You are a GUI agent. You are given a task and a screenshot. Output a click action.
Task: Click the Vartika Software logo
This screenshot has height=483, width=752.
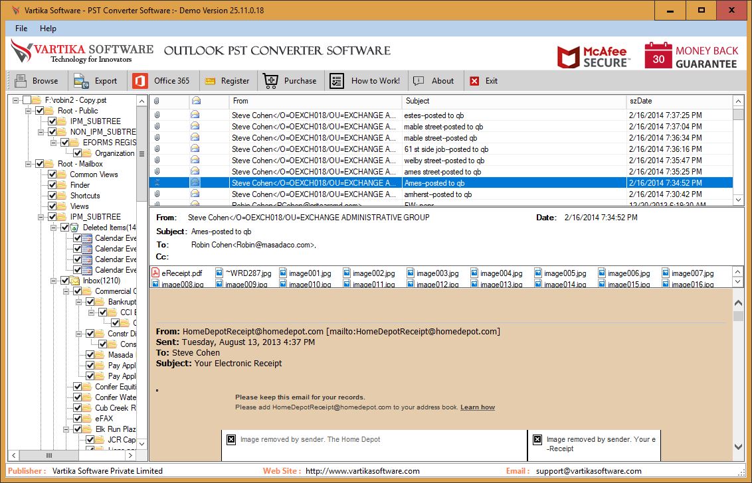[x=82, y=51]
